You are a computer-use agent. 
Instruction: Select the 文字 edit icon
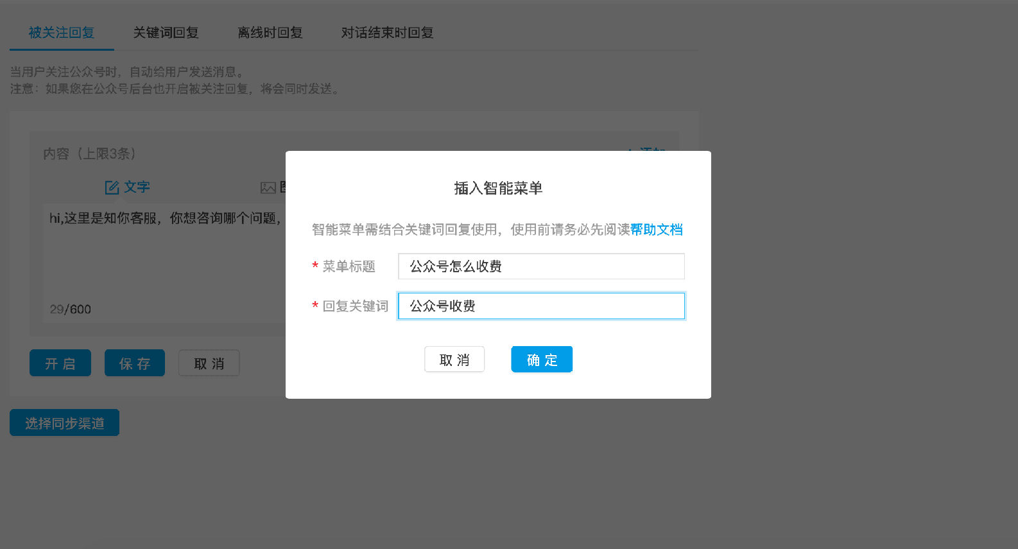[112, 187]
